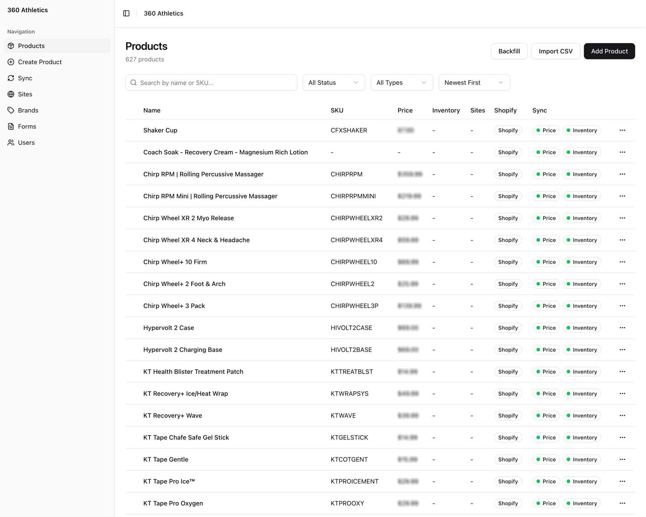
Task: Click the Chirp RPM Rolling Percussive Massager name
Action: pos(203,174)
